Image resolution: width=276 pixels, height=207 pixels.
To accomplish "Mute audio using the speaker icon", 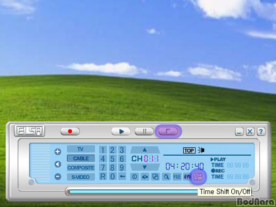I will click(x=58, y=164).
